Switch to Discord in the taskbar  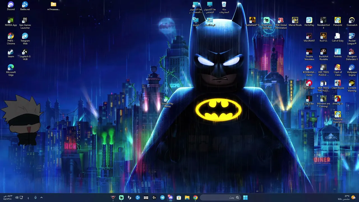(x=171, y=198)
